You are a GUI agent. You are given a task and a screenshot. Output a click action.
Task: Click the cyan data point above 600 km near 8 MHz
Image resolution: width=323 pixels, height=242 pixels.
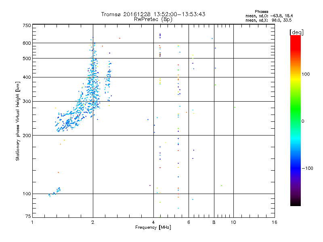click(212, 38)
